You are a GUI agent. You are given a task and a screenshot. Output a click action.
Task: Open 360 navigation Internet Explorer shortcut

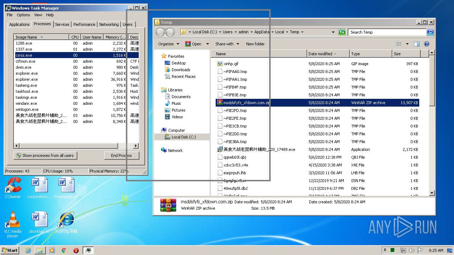[66, 222]
